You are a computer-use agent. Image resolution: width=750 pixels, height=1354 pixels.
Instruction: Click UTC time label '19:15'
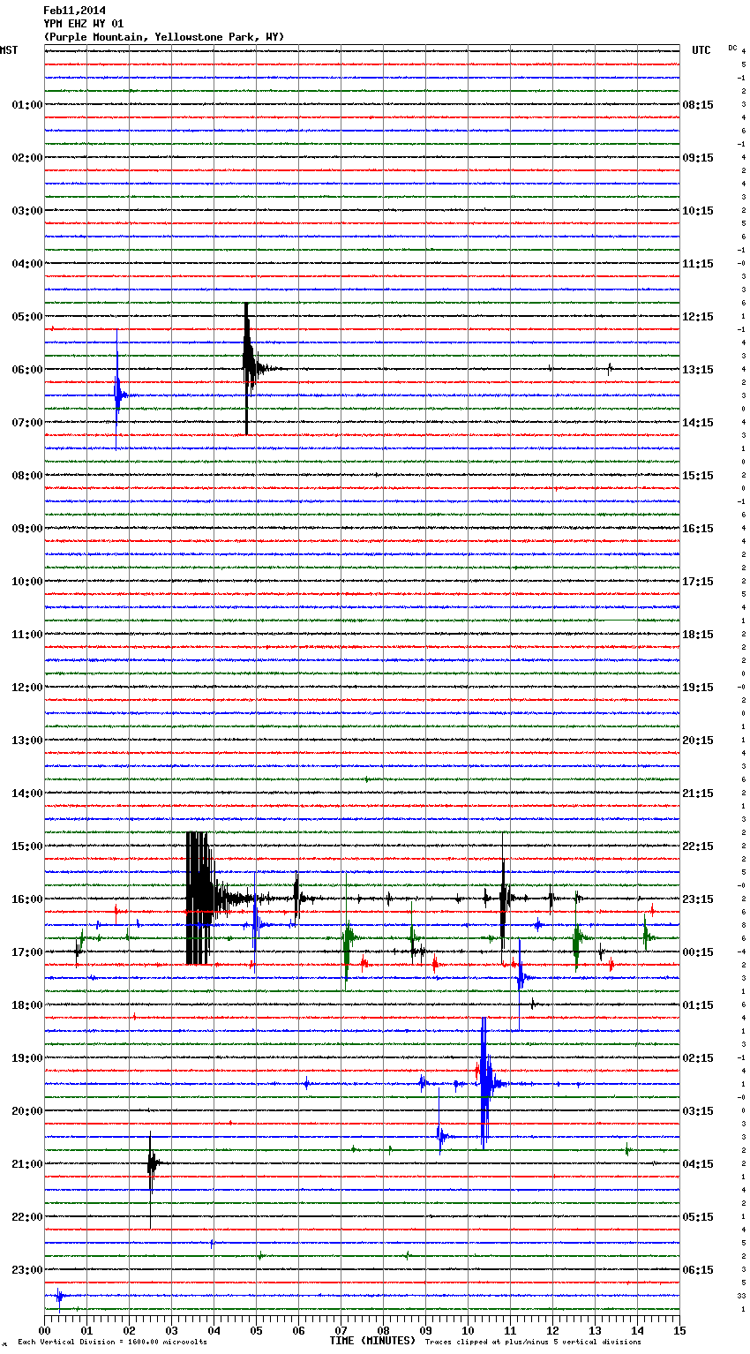[698, 688]
